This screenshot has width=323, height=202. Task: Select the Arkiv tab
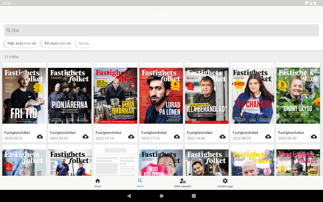click(x=140, y=183)
